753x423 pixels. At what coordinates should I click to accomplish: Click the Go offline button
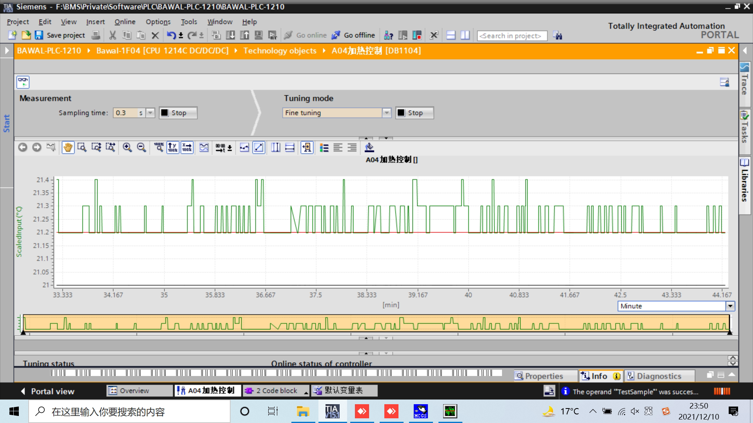pyautogui.click(x=353, y=35)
